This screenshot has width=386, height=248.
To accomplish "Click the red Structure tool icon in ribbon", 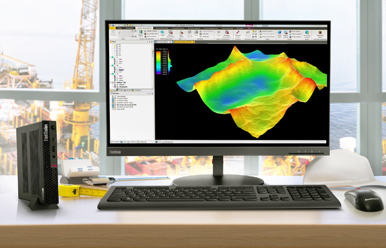I will pos(238,34).
